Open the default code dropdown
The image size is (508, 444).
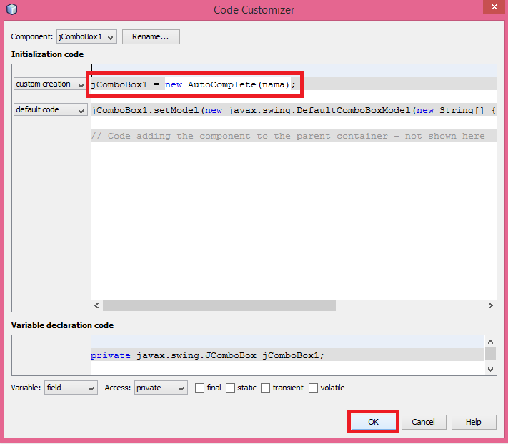point(50,109)
